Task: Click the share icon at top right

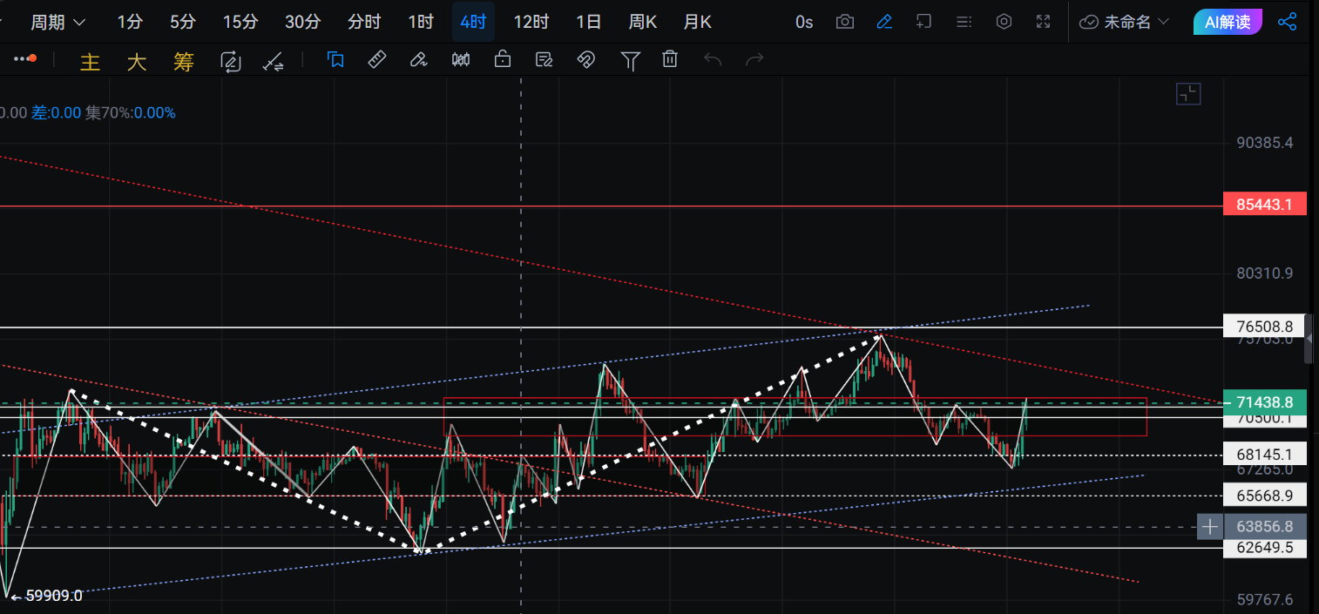Action: click(x=1287, y=22)
